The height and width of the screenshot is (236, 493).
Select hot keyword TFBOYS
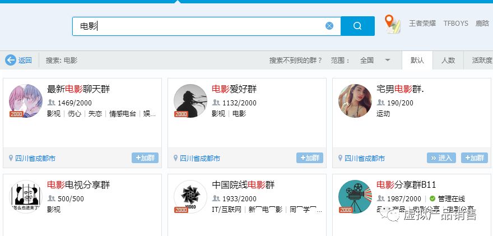pos(456,24)
